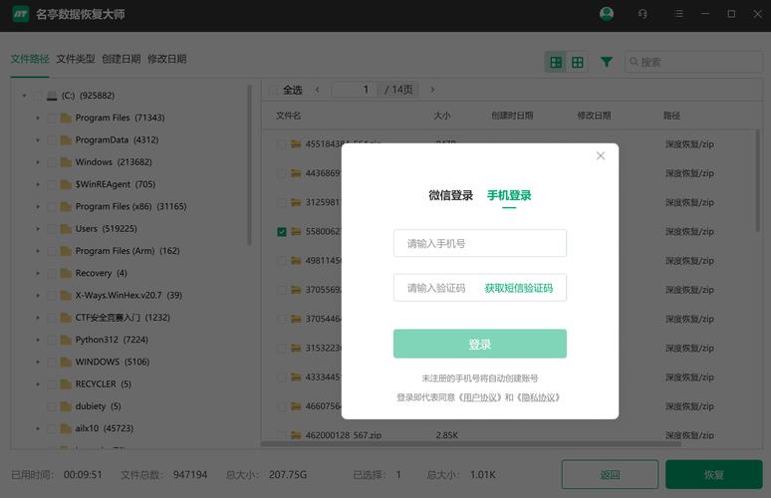Check the $WinREAgent folder checkbox
Image resolution: width=771 pixels, height=498 pixels.
[x=51, y=184]
